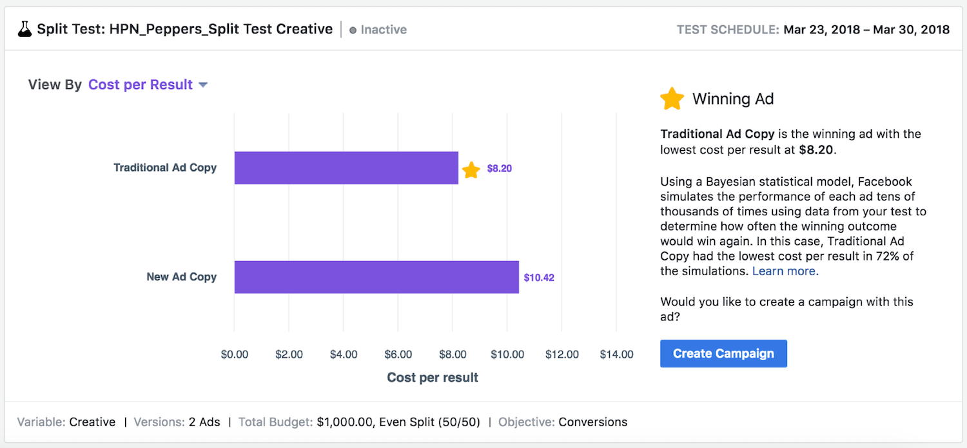Click the Objective: Conversions footer text
The width and height of the screenshot is (967, 448).
(563, 422)
